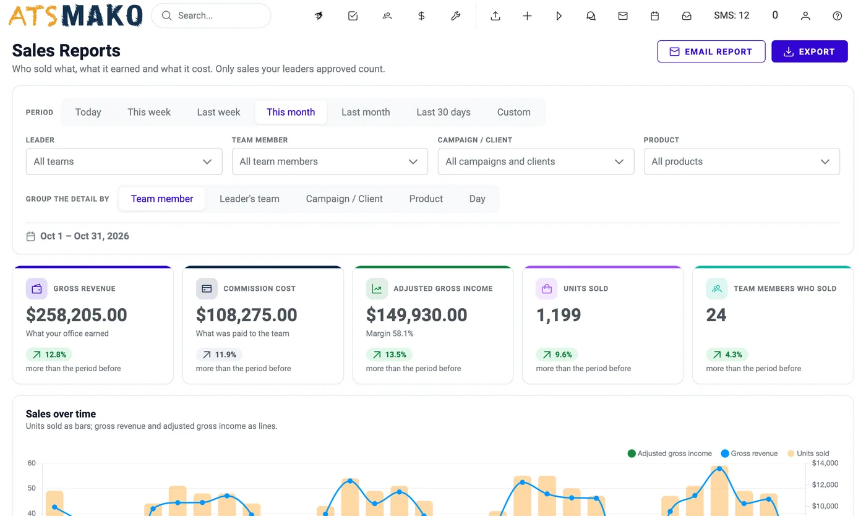The height and width of the screenshot is (516, 866).
Task: Click the 9.6% units sold change badge
Action: click(557, 355)
